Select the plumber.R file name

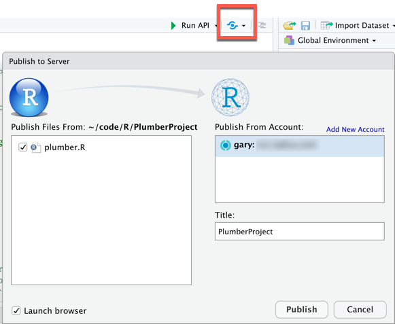click(65, 147)
